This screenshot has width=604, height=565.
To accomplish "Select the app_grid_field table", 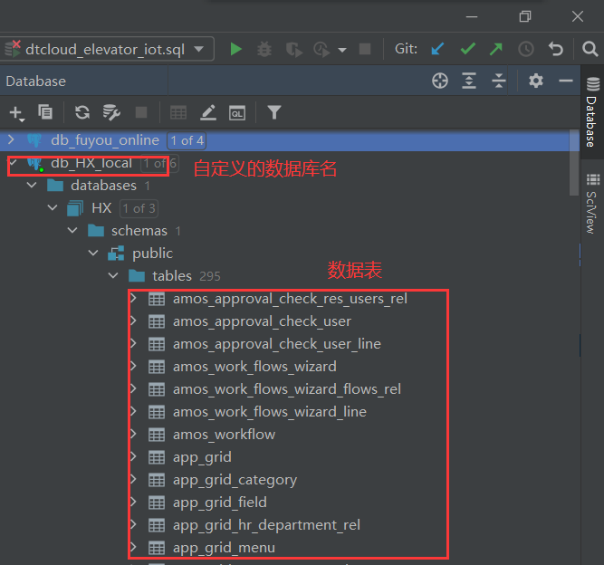I will pos(220,503).
